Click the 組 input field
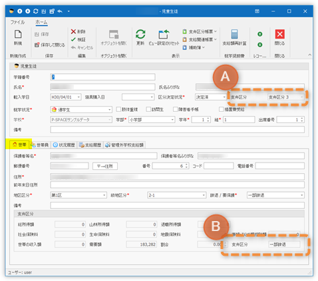318x281 pixels. click(x=239, y=120)
